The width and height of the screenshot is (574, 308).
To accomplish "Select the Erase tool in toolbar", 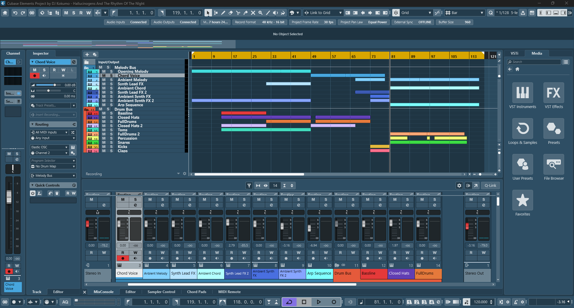I will click(x=230, y=13).
